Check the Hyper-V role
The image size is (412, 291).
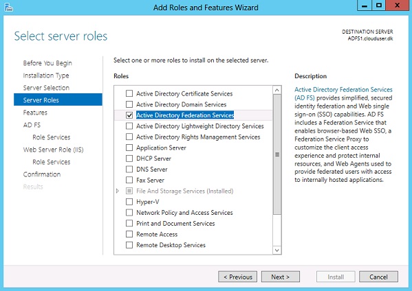point(129,202)
